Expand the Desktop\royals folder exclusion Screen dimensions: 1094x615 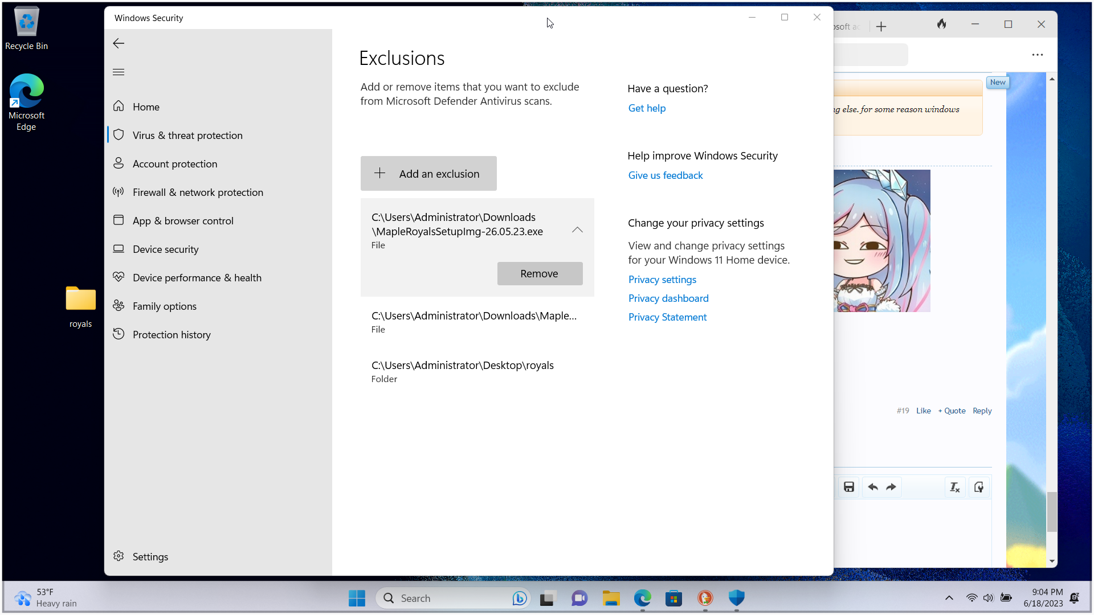click(x=463, y=371)
